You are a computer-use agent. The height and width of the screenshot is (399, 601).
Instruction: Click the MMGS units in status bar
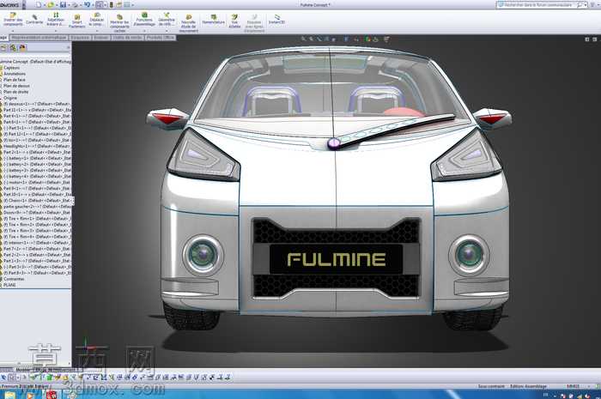point(574,386)
